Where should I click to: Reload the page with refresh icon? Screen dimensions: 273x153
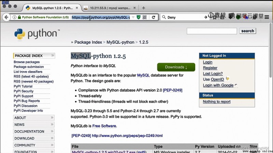(x=153, y=17)
